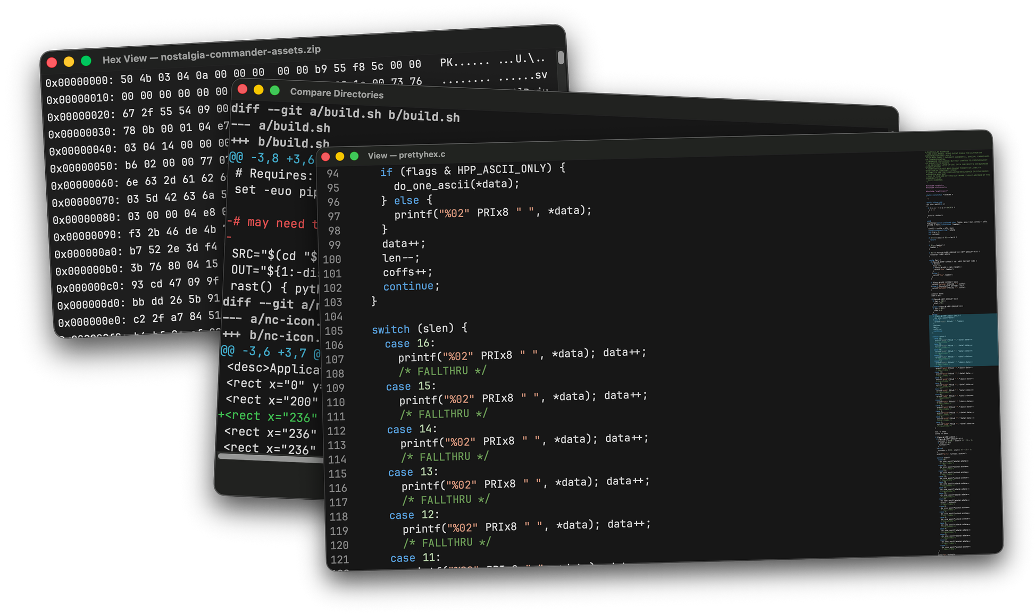The image size is (1036, 614).
Task: Maximize the Compare Directories window
Action: (274, 90)
